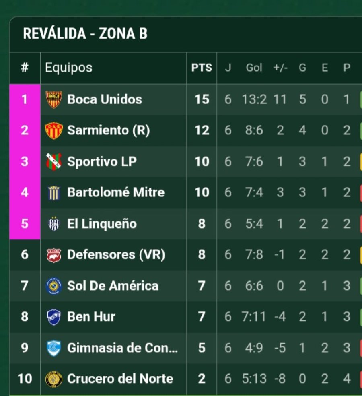This screenshot has width=362, height=396.
Task: Open the Boca Unidos team name link
Action: (105, 99)
